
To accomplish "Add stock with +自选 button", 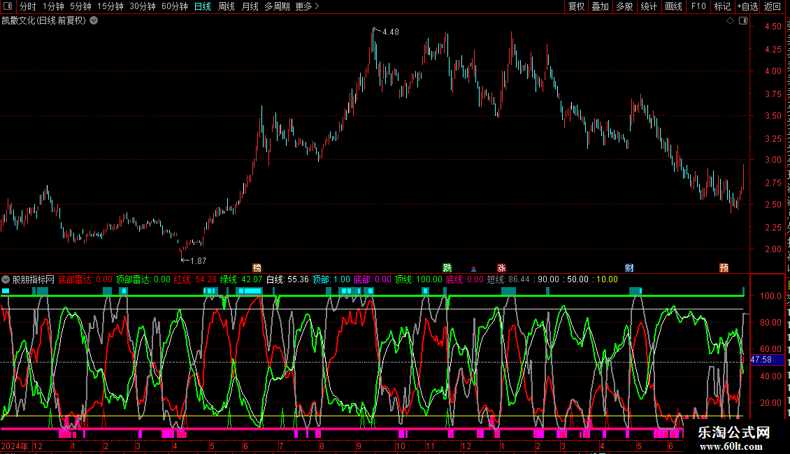I will click(x=747, y=6).
